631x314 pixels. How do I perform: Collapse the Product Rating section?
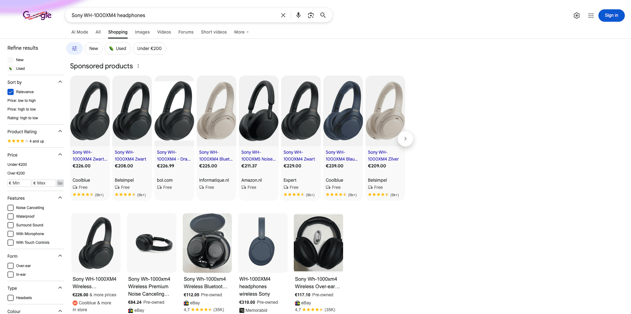[x=60, y=131]
